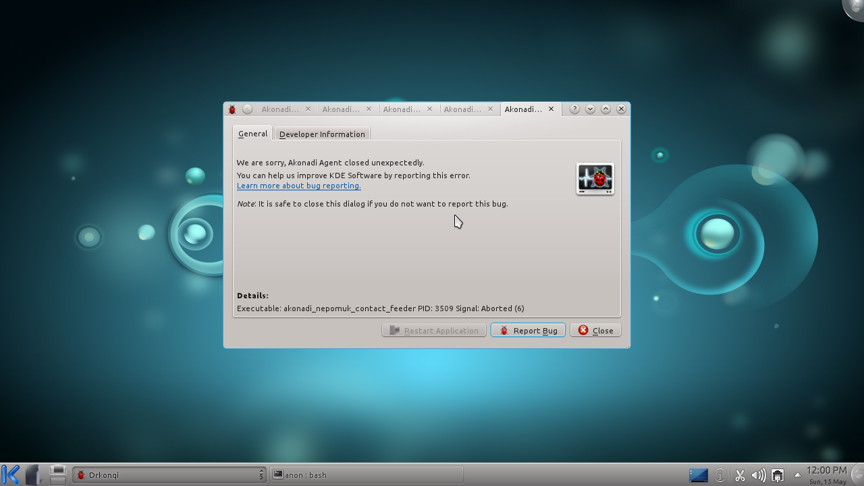The width and height of the screenshot is (864, 486).
Task: Follow the 'Learn more about bug reporting' link
Action: [x=298, y=186]
